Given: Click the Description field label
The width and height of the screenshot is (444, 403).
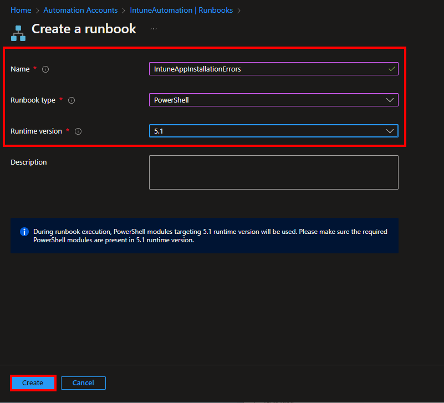Looking at the screenshot, I should tap(29, 162).
